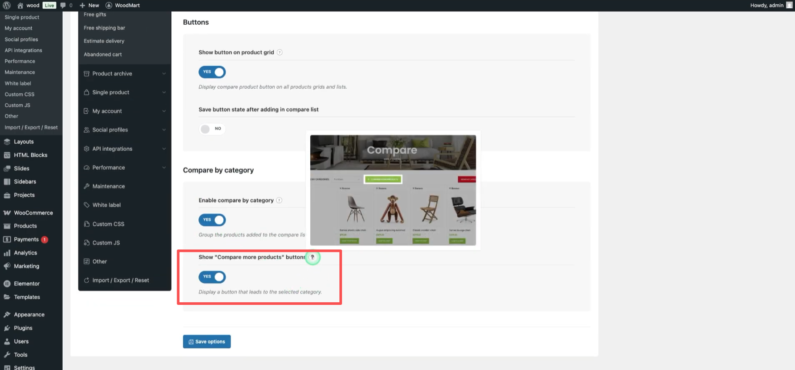Click the Layouts icon in sidebar
Image resolution: width=795 pixels, height=370 pixels.
tap(7, 142)
